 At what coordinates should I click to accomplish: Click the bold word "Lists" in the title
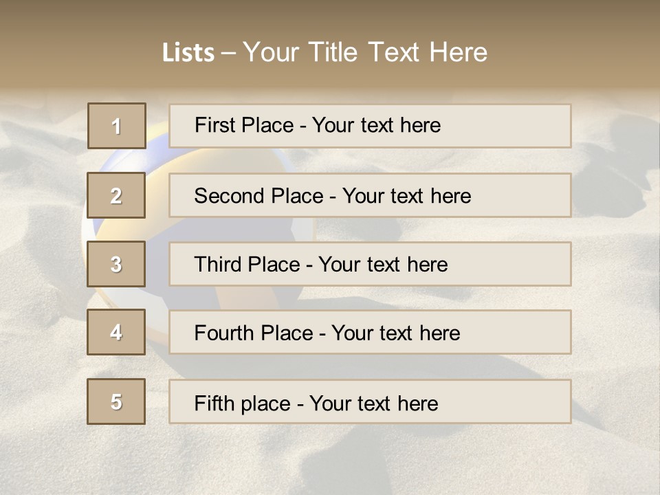tap(188, 53)
